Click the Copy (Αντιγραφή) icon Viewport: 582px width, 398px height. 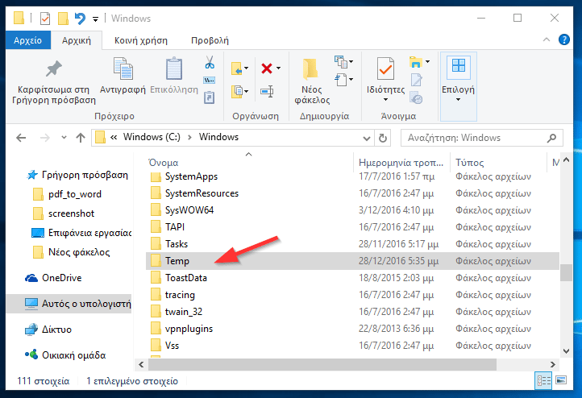(123, 68)
